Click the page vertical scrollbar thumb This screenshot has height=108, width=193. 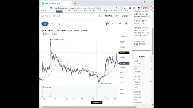(x=153, y=41)
